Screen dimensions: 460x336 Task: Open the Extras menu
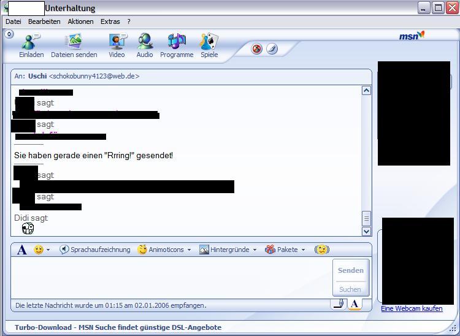tap(110, 21)
